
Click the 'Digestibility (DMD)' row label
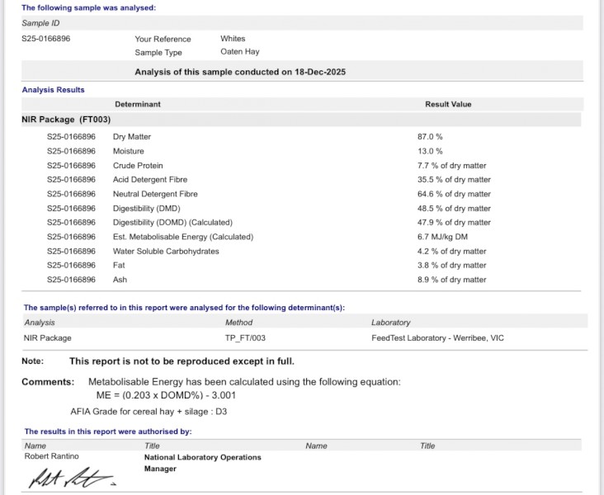[146, 209]
